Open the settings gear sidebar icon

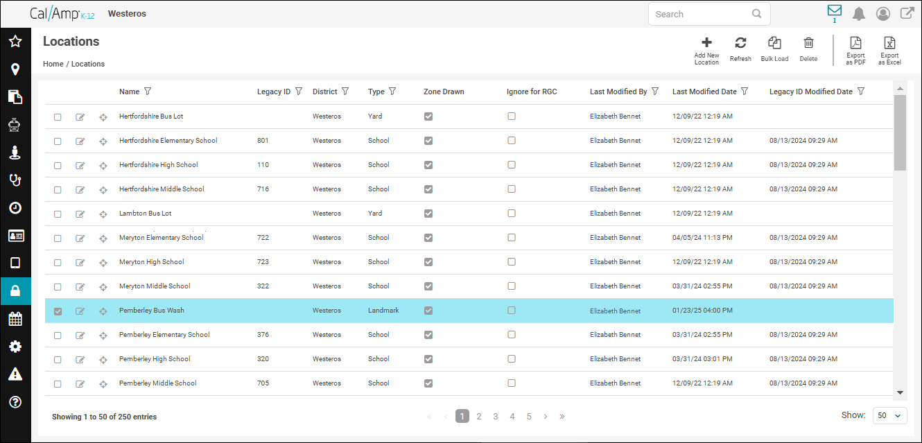pos(15,347)
